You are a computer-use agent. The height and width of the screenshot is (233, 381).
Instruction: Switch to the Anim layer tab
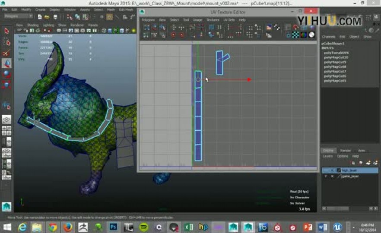362,151
